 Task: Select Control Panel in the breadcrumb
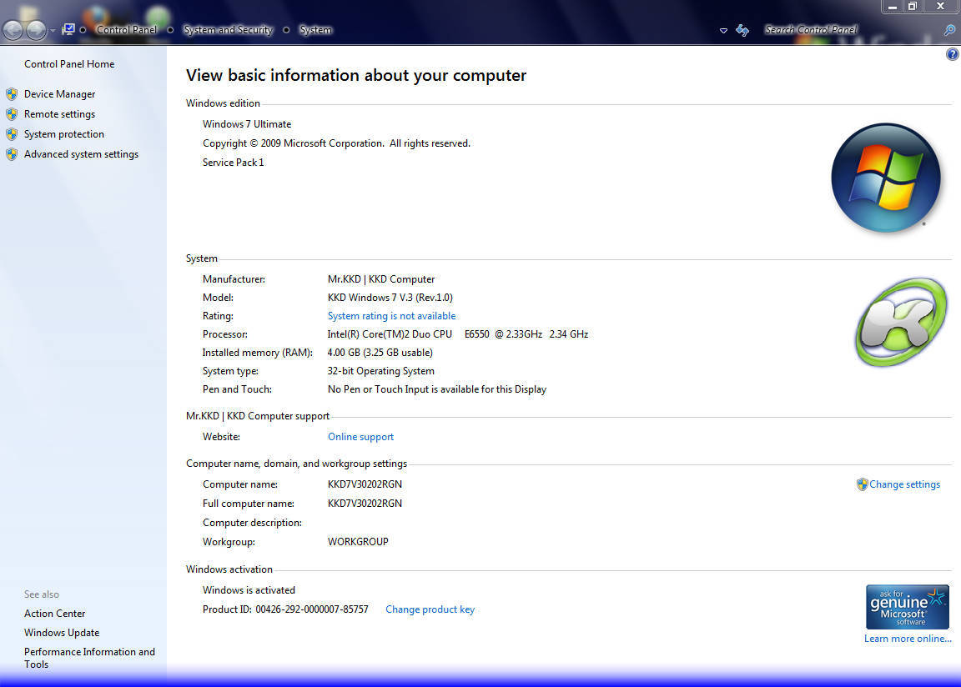tap(126, 29)
